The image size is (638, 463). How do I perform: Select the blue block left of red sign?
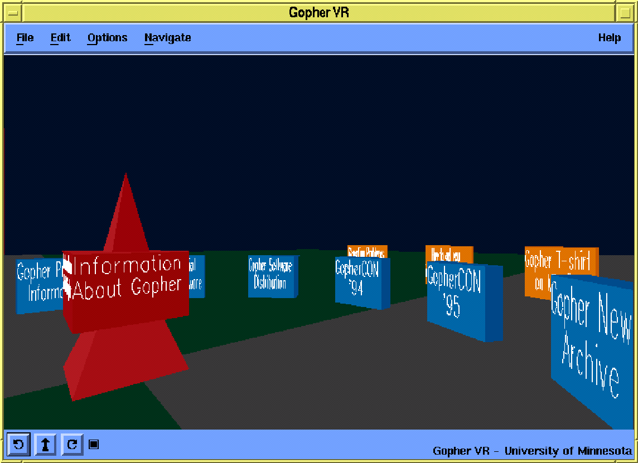click(x=39, y=286)
